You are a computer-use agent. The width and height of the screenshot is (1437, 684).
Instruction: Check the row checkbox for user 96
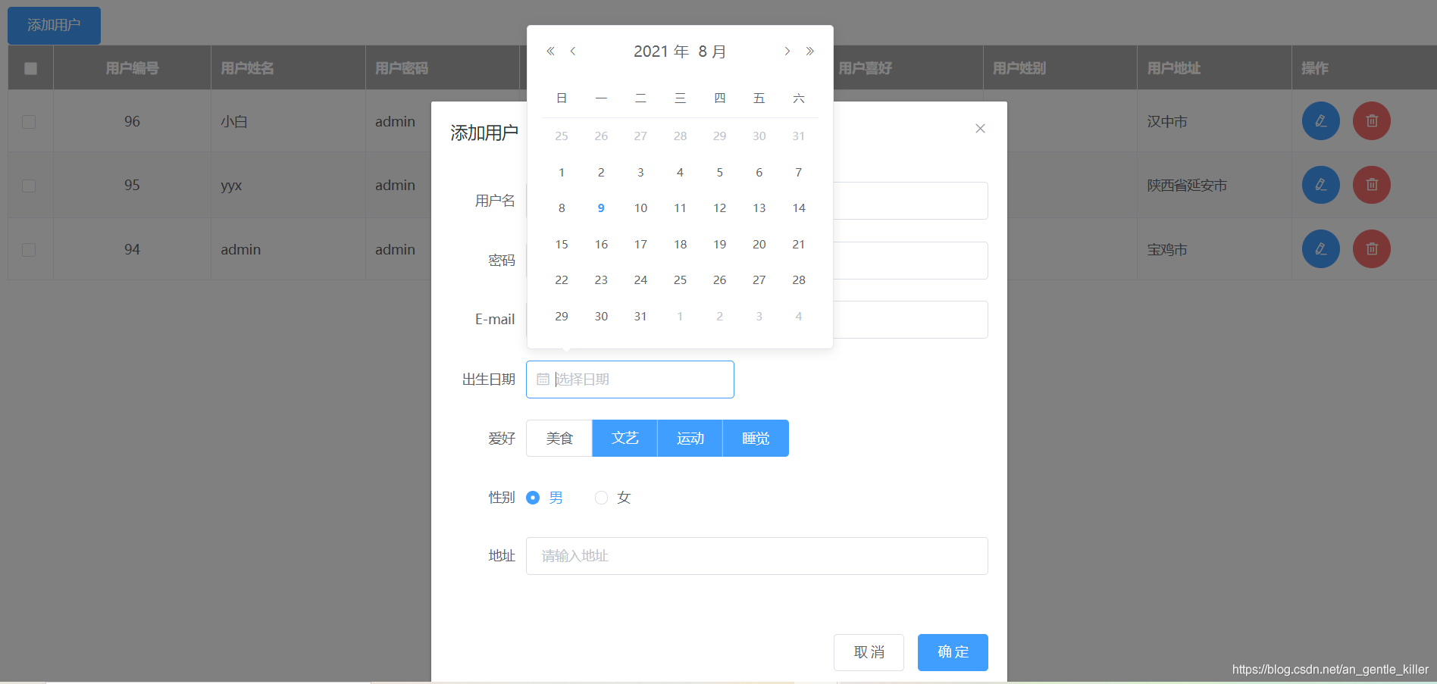(29, 121)
